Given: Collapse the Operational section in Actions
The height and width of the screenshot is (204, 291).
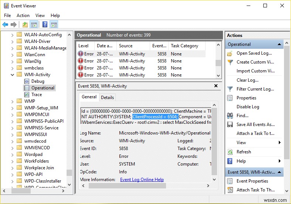Looking at the screenshot, I should click(280, 44).
